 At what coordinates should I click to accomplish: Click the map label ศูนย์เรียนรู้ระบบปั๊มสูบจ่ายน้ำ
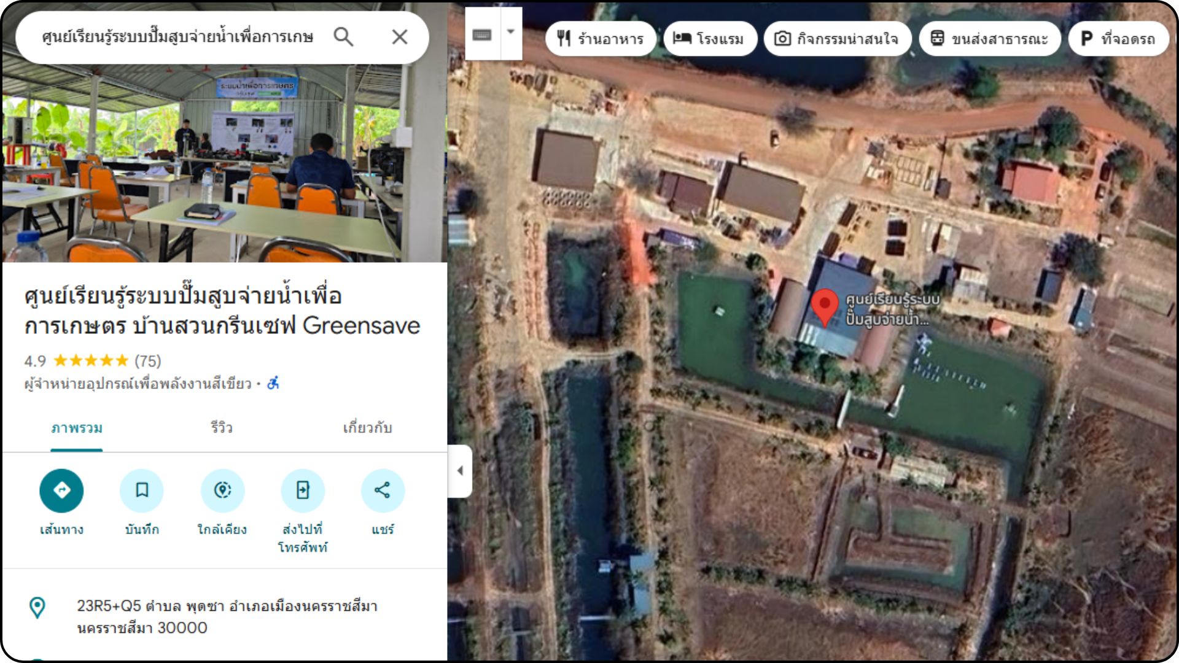tap(893, 309)
